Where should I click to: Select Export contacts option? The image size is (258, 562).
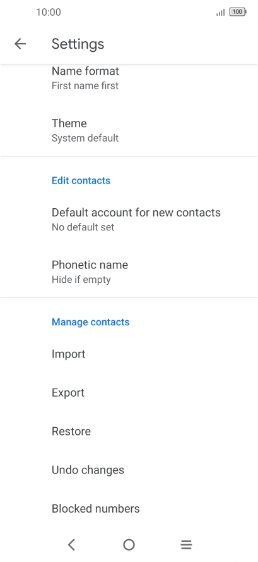(129, 392)
